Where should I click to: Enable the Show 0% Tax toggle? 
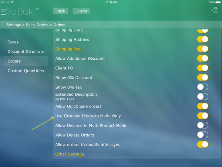tap(202, 87)
